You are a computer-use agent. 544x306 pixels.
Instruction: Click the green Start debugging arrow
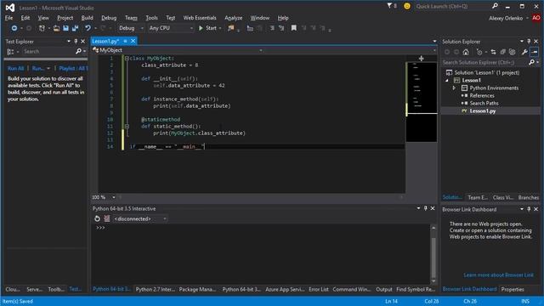(x=201, y=28)
